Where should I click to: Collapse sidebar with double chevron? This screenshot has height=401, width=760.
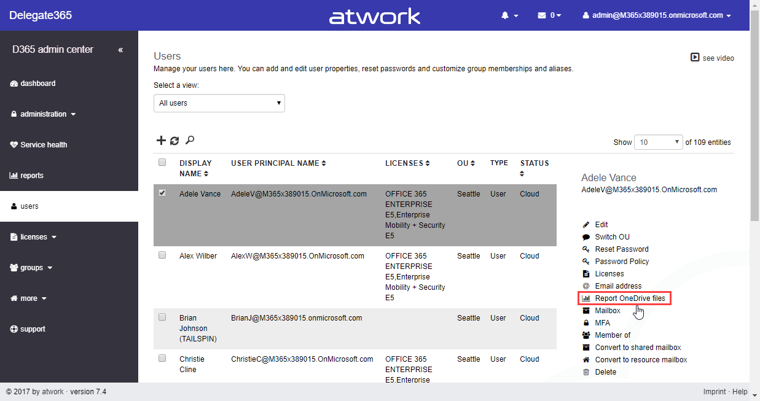120,50
